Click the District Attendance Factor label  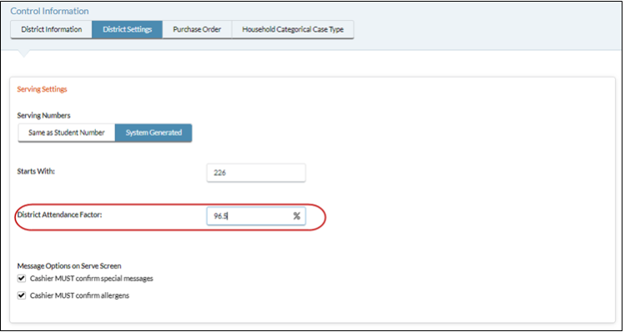click(x=60, y=214)
